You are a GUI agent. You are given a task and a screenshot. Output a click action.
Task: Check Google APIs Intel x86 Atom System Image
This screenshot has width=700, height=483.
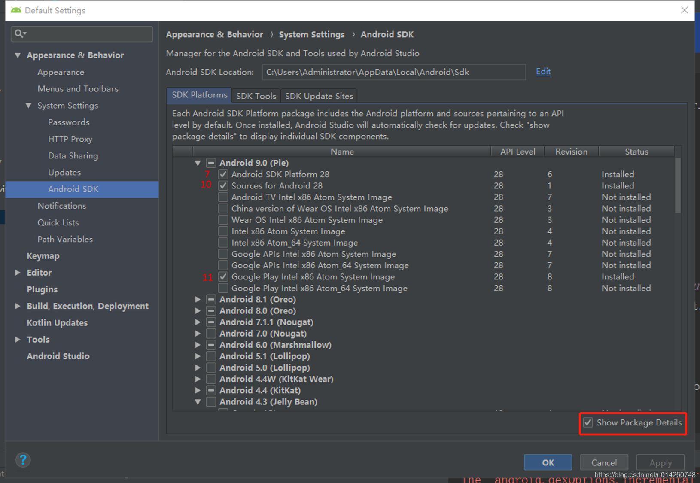coord(223,254)
